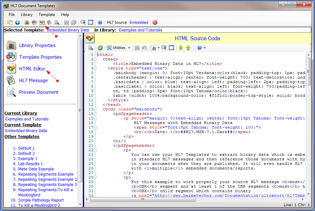The height and width of the screenshot is (211, 315).
Task: Click the horizontal scrollbar of code editor
Action: [143, 200]
